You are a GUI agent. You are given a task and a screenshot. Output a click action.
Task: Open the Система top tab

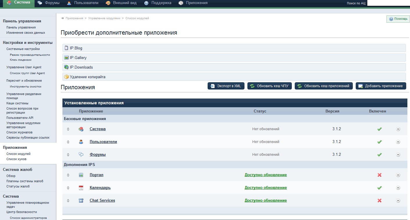(19, 3)
